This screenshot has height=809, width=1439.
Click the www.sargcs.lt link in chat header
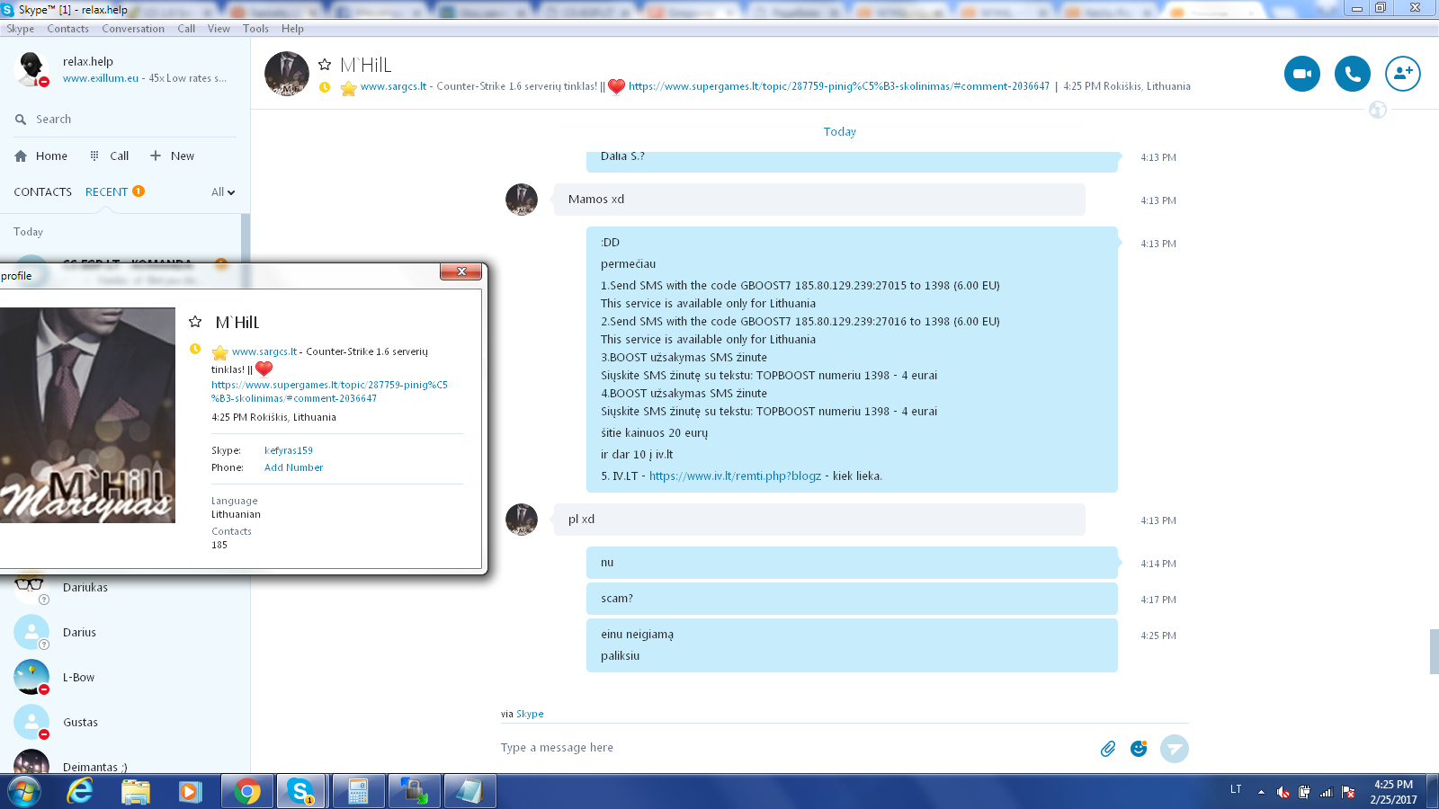tap(393, 86)
